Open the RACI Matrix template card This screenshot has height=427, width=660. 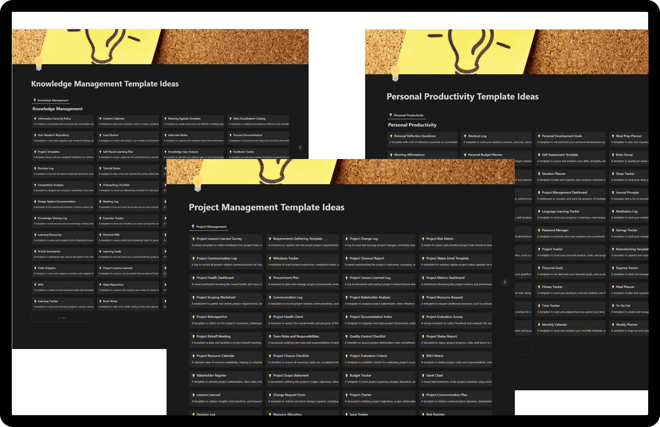tap(435, 356)
